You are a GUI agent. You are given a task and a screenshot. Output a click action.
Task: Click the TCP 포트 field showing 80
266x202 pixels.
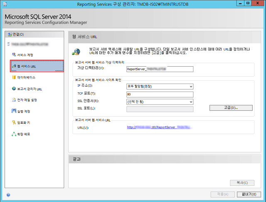160,94
